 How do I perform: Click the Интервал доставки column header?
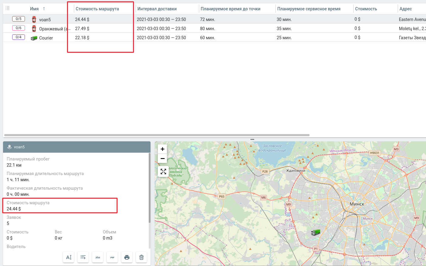[x=157, y=9]
